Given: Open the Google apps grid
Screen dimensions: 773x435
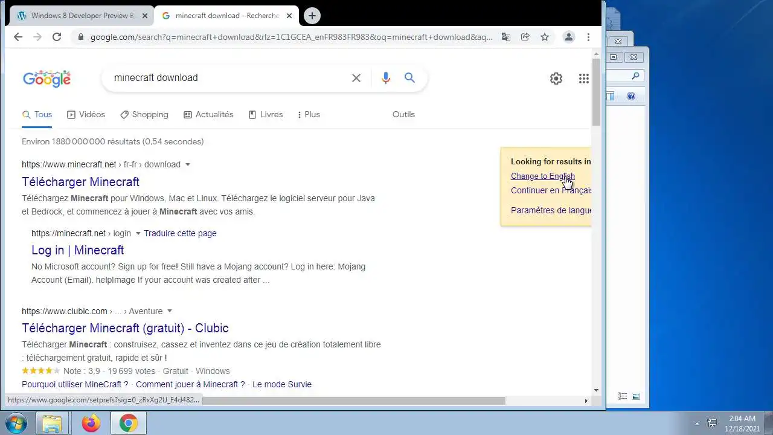Looking at the screenshot, I should pos(583,79).
